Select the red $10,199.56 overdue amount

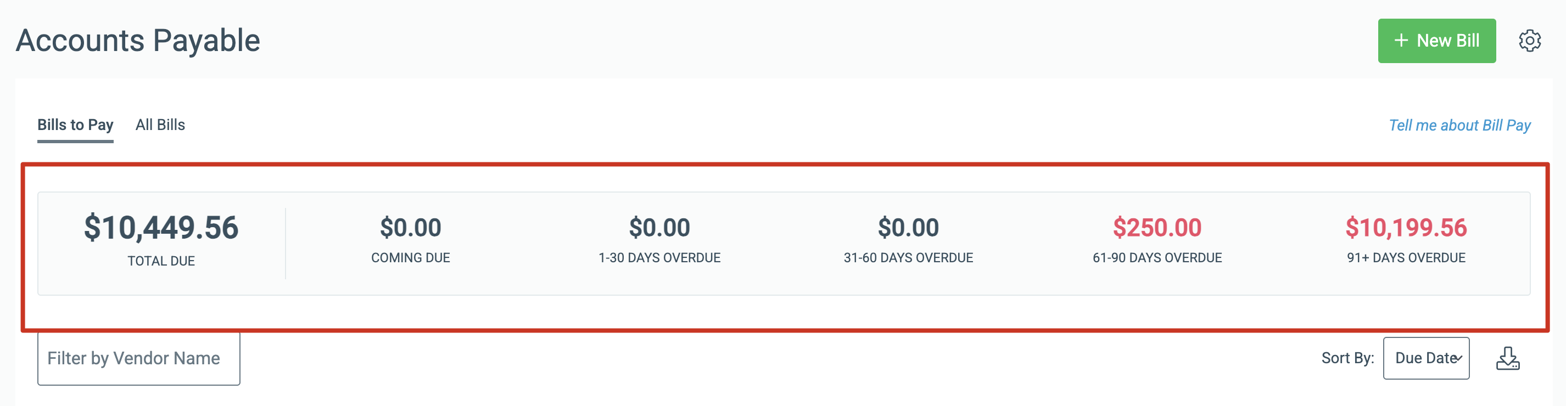[x=1406, y=228]
